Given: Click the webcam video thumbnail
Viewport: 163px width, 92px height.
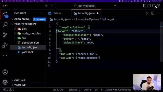Looking at the screenshot, I should [x=147, y=82].
